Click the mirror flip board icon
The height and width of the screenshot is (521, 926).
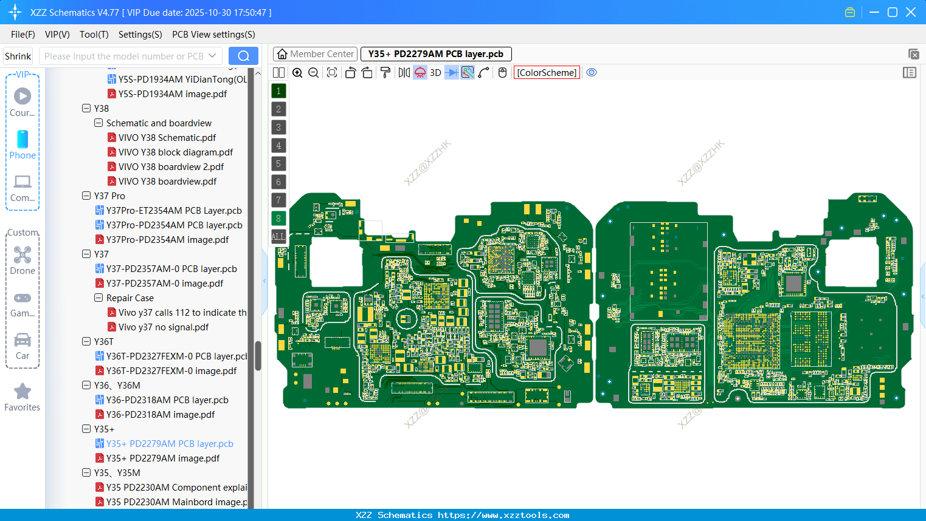(405, 72)
